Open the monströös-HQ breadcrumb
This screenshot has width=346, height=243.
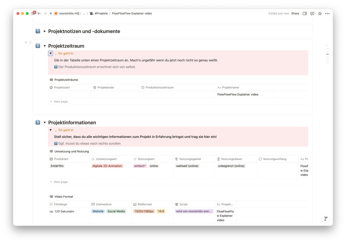click(x=69, y=14)
